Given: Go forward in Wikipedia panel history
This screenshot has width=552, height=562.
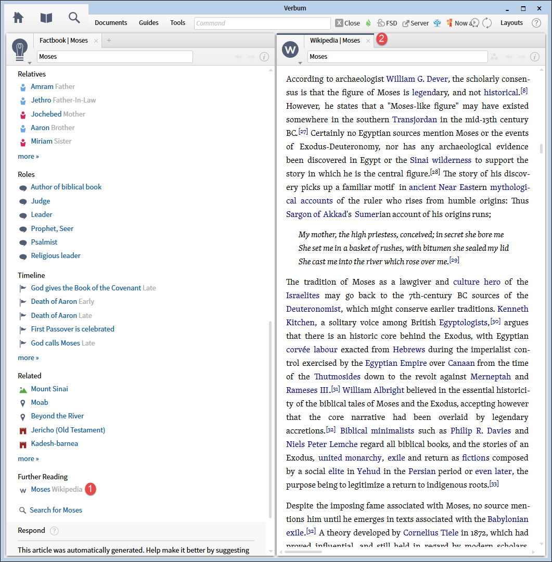Looking at the screenshot, I should (522, 57).
